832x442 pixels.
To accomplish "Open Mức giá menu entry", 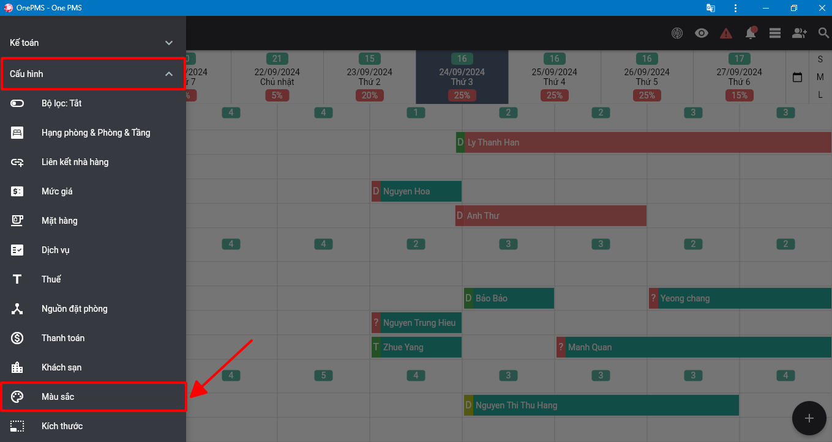I will tap(93, 191).
